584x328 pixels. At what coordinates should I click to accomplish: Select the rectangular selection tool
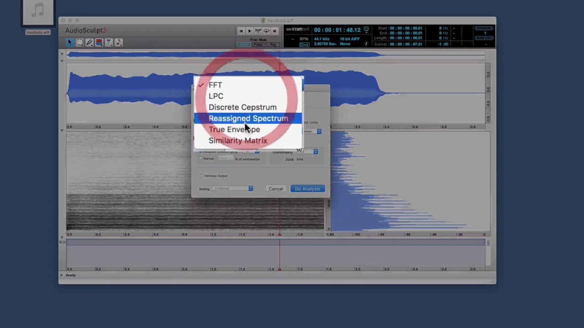[x=79, y=42]
